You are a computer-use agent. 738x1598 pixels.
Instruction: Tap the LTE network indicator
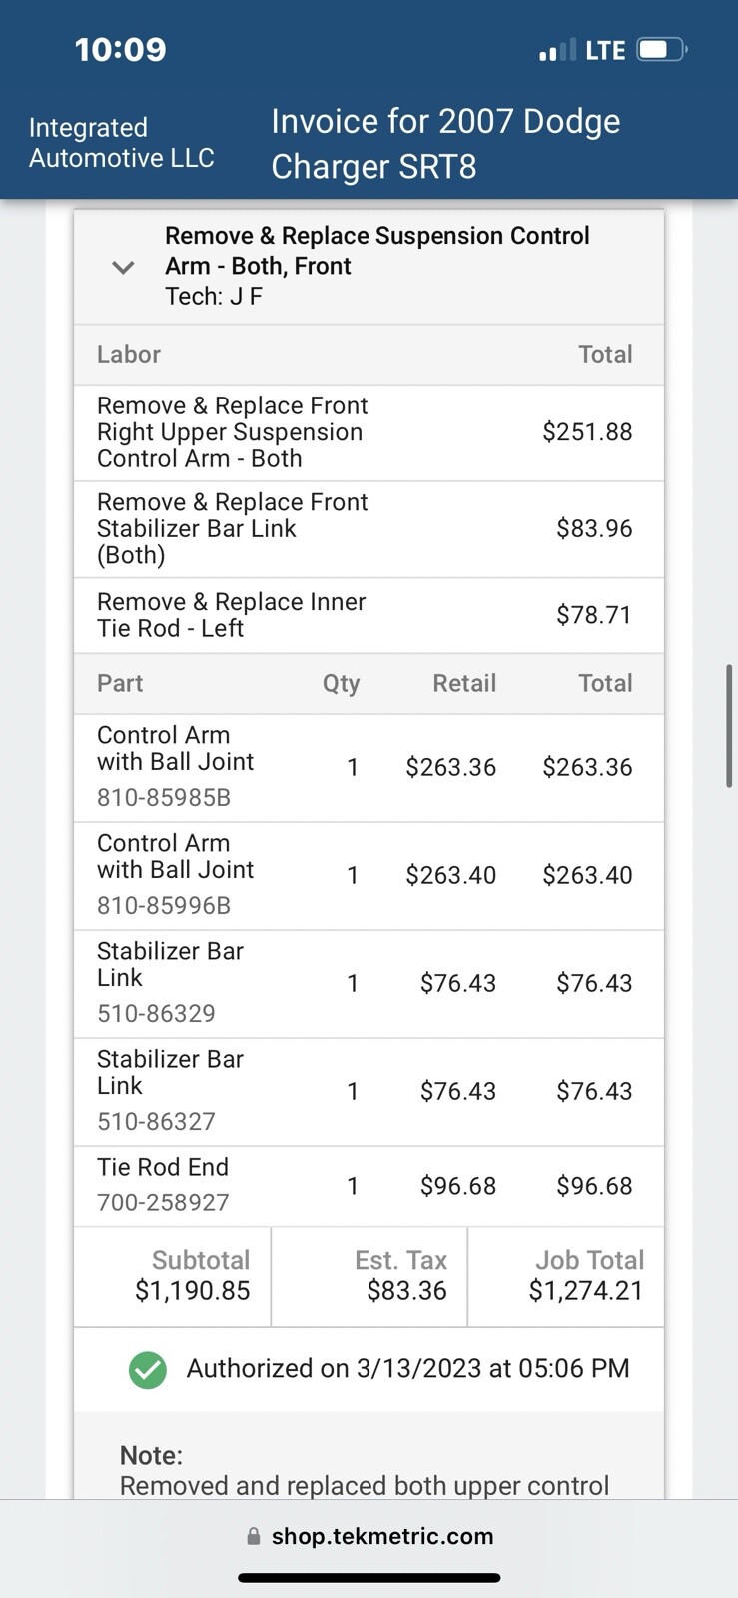tap(605, 50)
